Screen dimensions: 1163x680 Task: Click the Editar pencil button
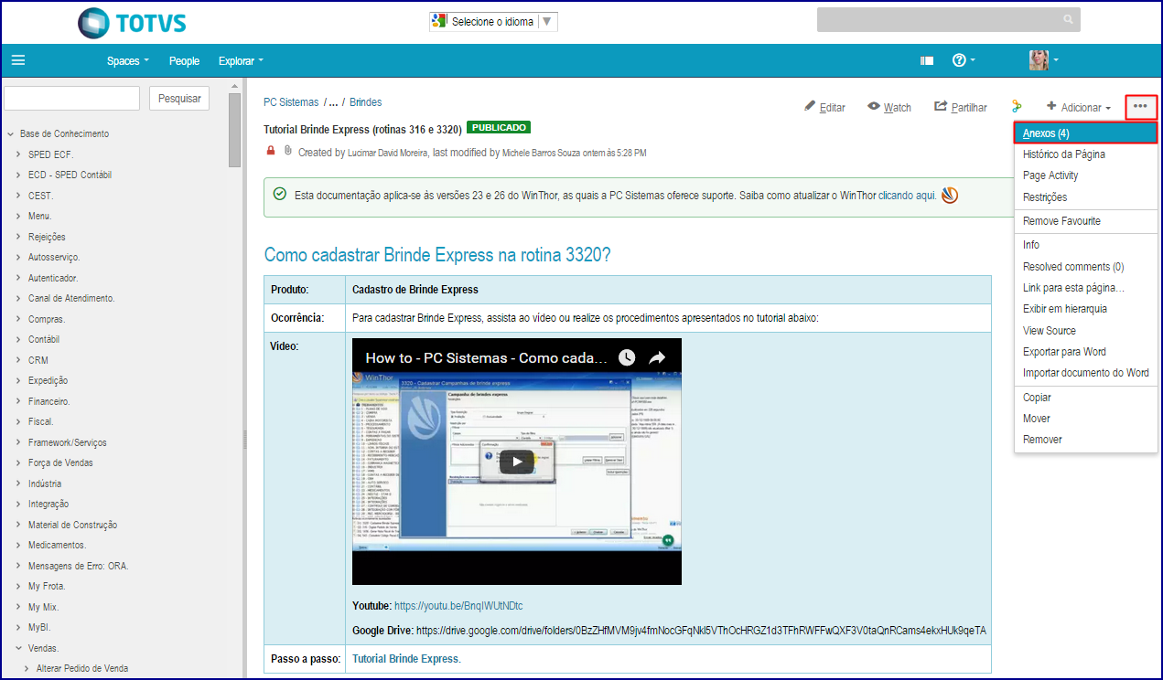[824, 107]
